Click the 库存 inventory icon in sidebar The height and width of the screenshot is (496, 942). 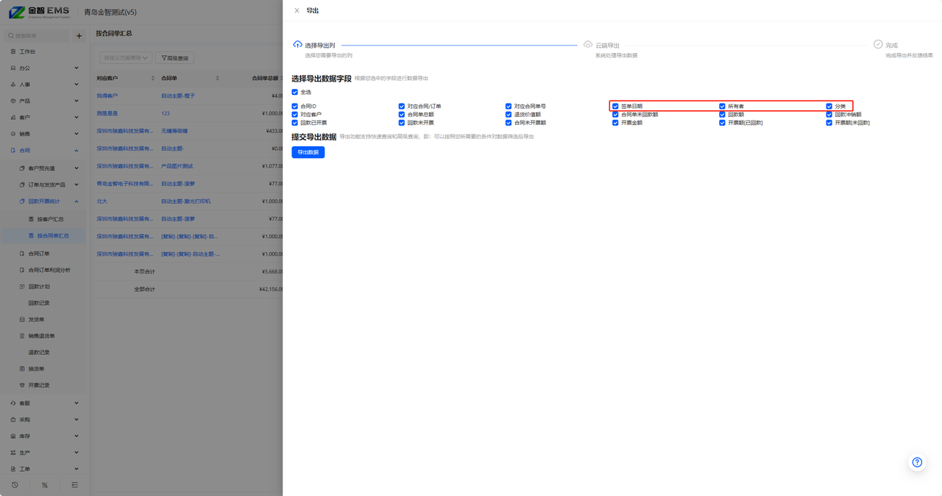tap(13, 436)
